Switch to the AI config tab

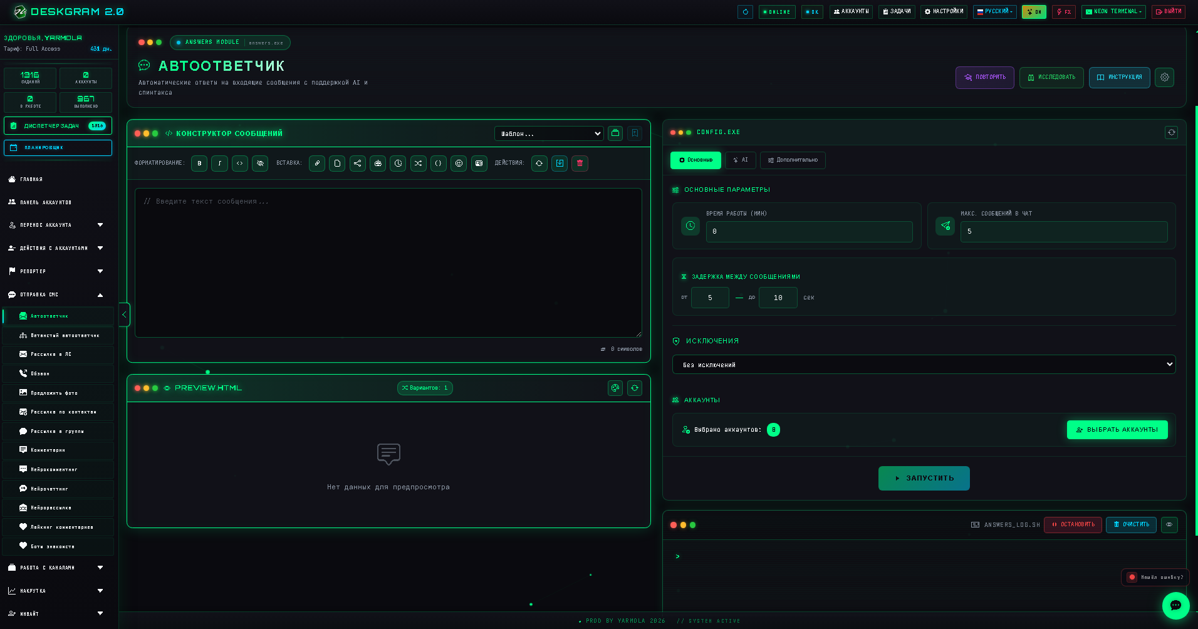[x=741, y=160]
